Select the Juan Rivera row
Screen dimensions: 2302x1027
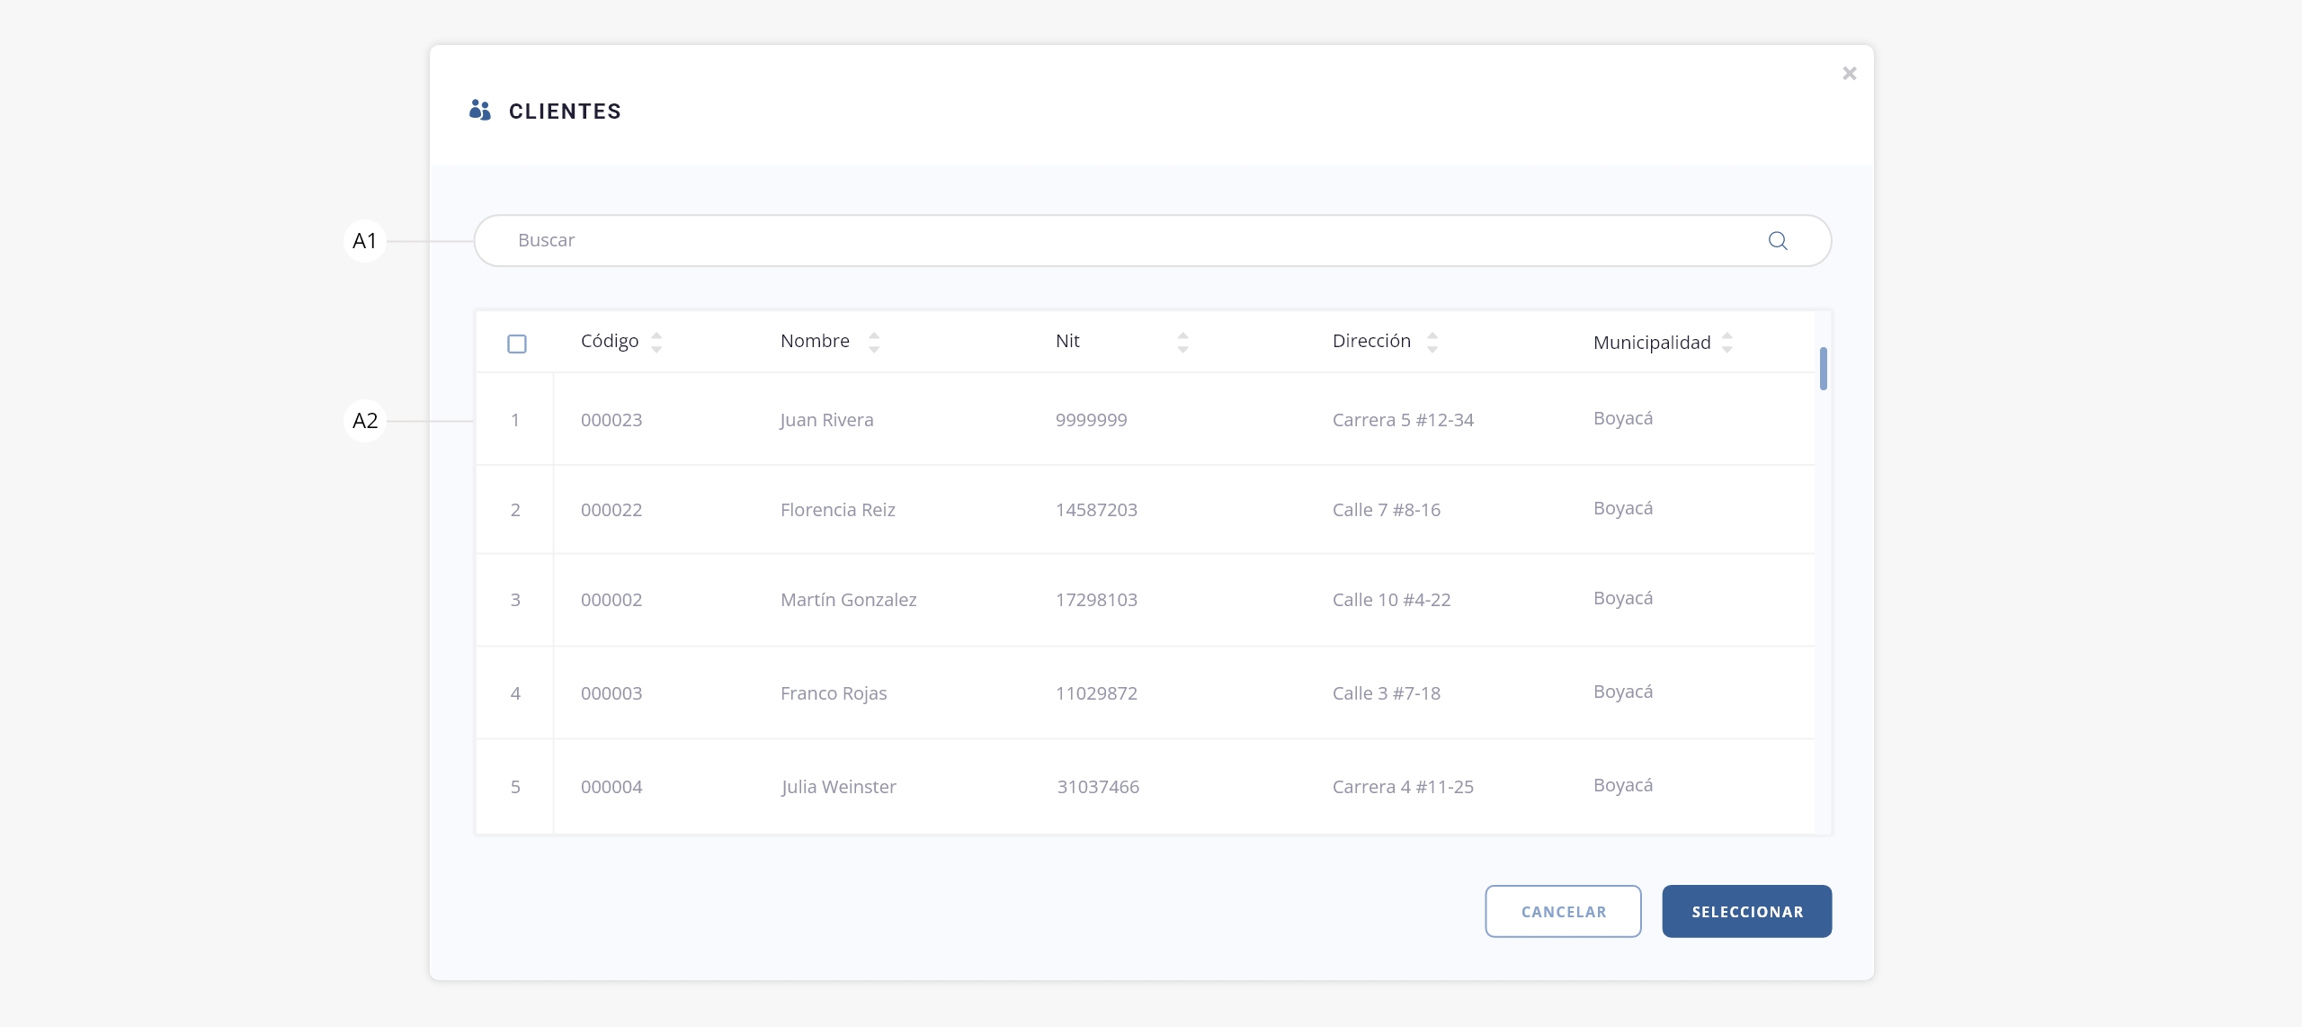click(x=826, y=420)
